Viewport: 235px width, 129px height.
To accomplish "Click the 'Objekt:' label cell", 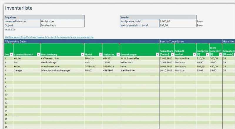I will [x=22, y=26].
